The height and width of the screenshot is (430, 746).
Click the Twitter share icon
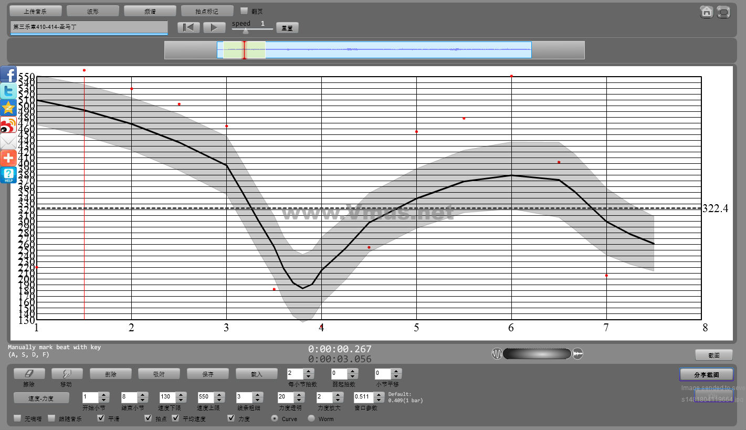8,91
